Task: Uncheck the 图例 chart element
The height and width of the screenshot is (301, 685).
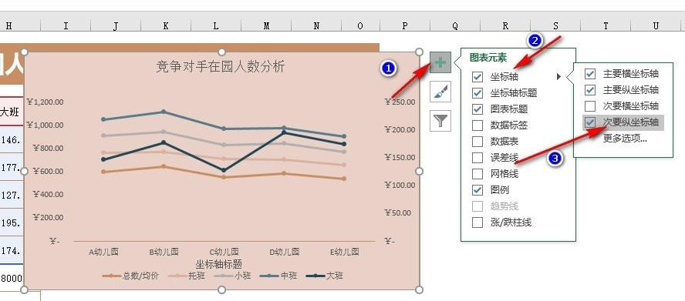Action: [x=477, y=190]
